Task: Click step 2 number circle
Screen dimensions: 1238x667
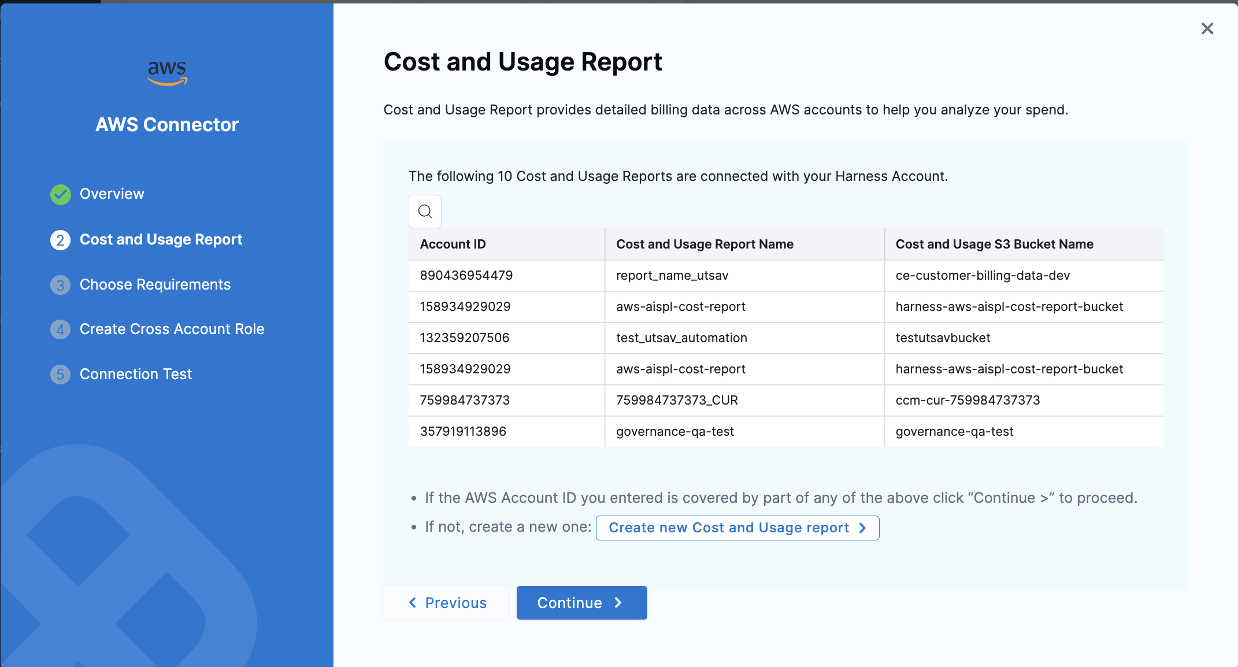Action: point(61,240)
